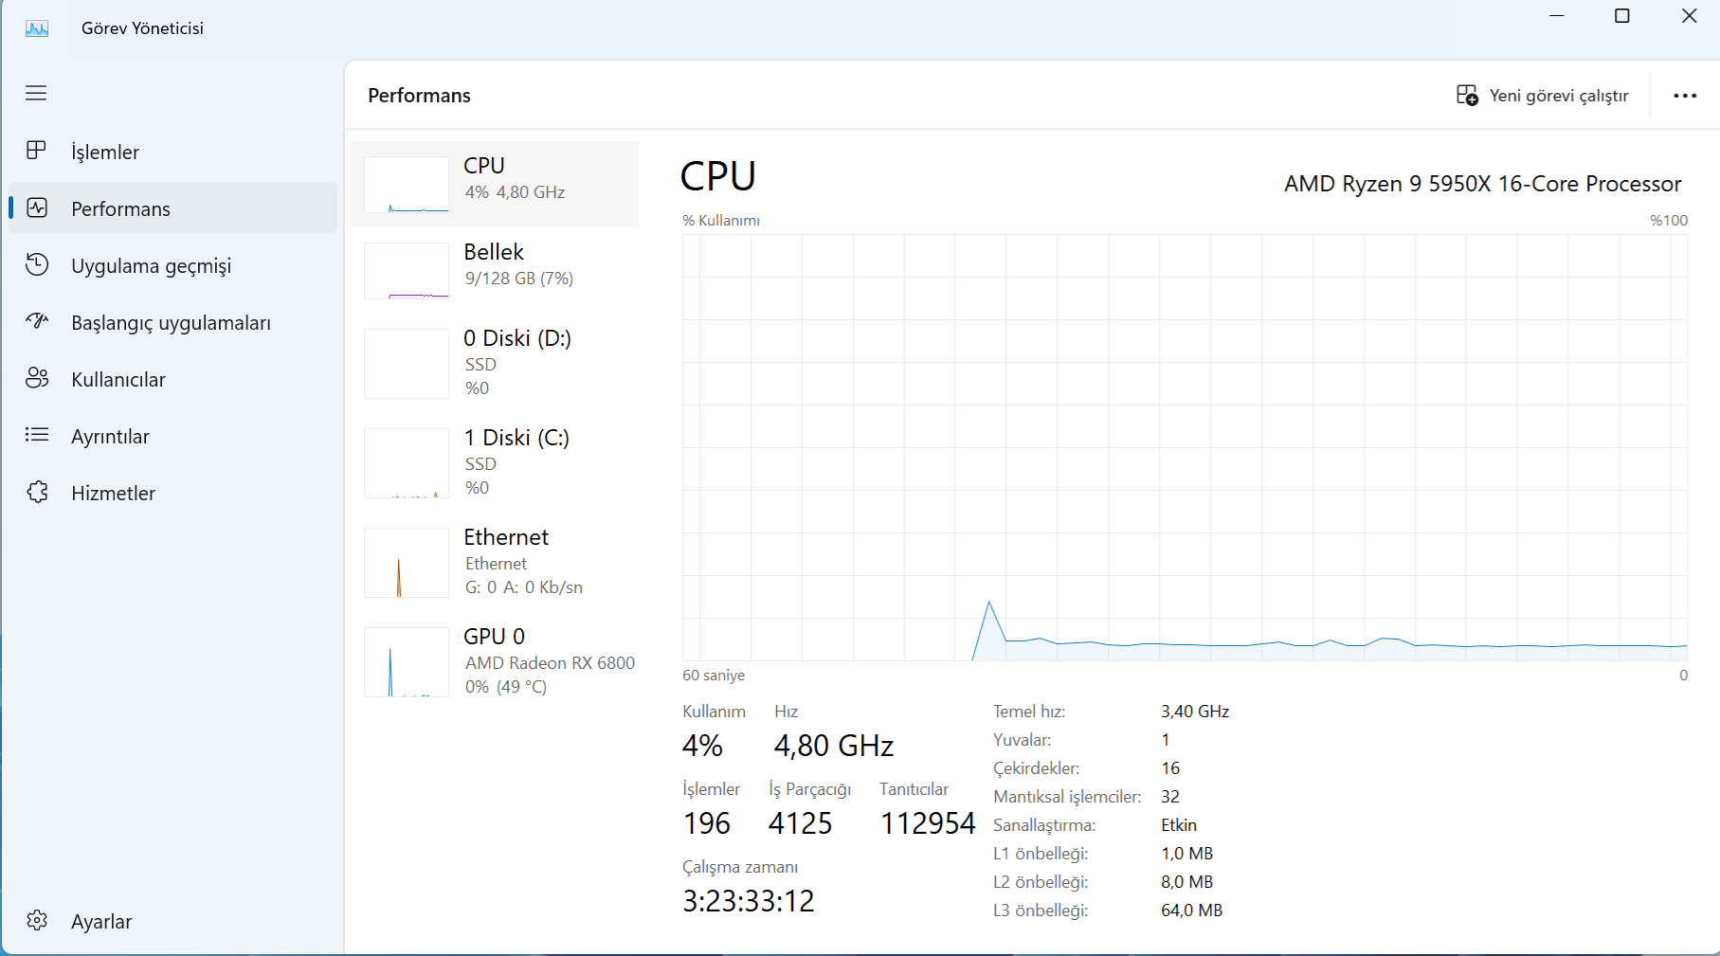Toggle the hamburger navigation menu
This screenshot has height=956, width=1720.
36,93
